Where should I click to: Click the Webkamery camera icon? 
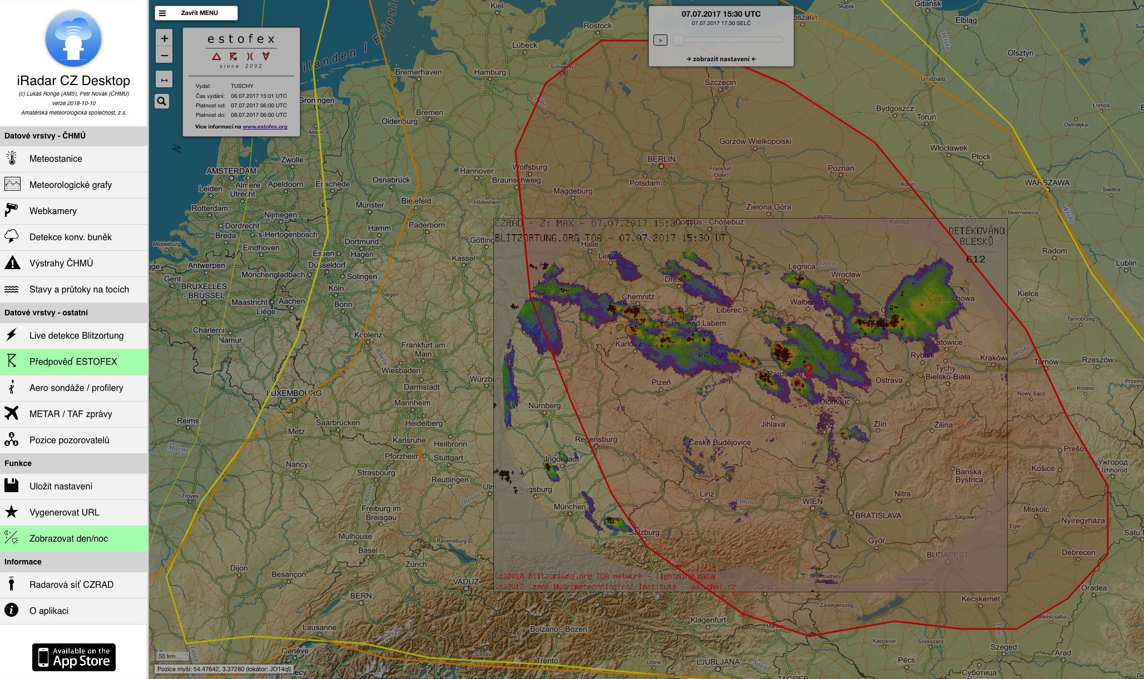click(x=12, y=211)
